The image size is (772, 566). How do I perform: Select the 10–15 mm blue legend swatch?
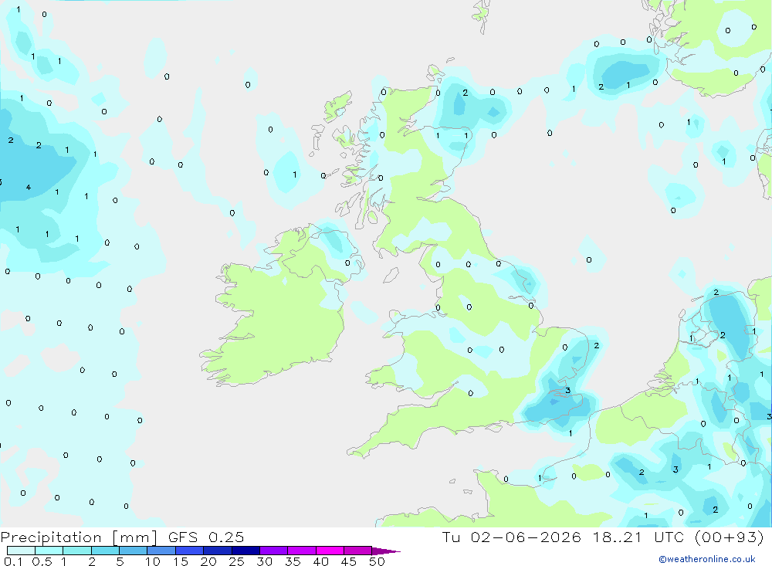(161, 551)
